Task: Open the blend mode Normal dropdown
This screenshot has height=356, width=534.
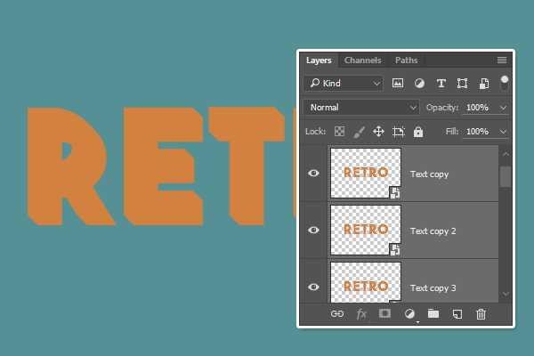Action: pos(361,107)
